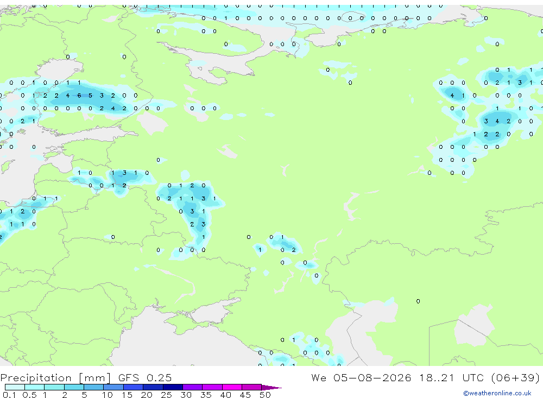Choose the 45–50 mm legend segment

click(x=252, y=387)
